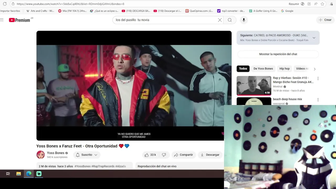Open File Explorer from the taskbar

point(18,174)
